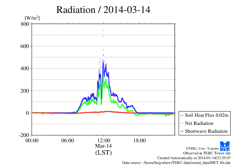Click the x-axis time '06:00'

coord(68,141)
